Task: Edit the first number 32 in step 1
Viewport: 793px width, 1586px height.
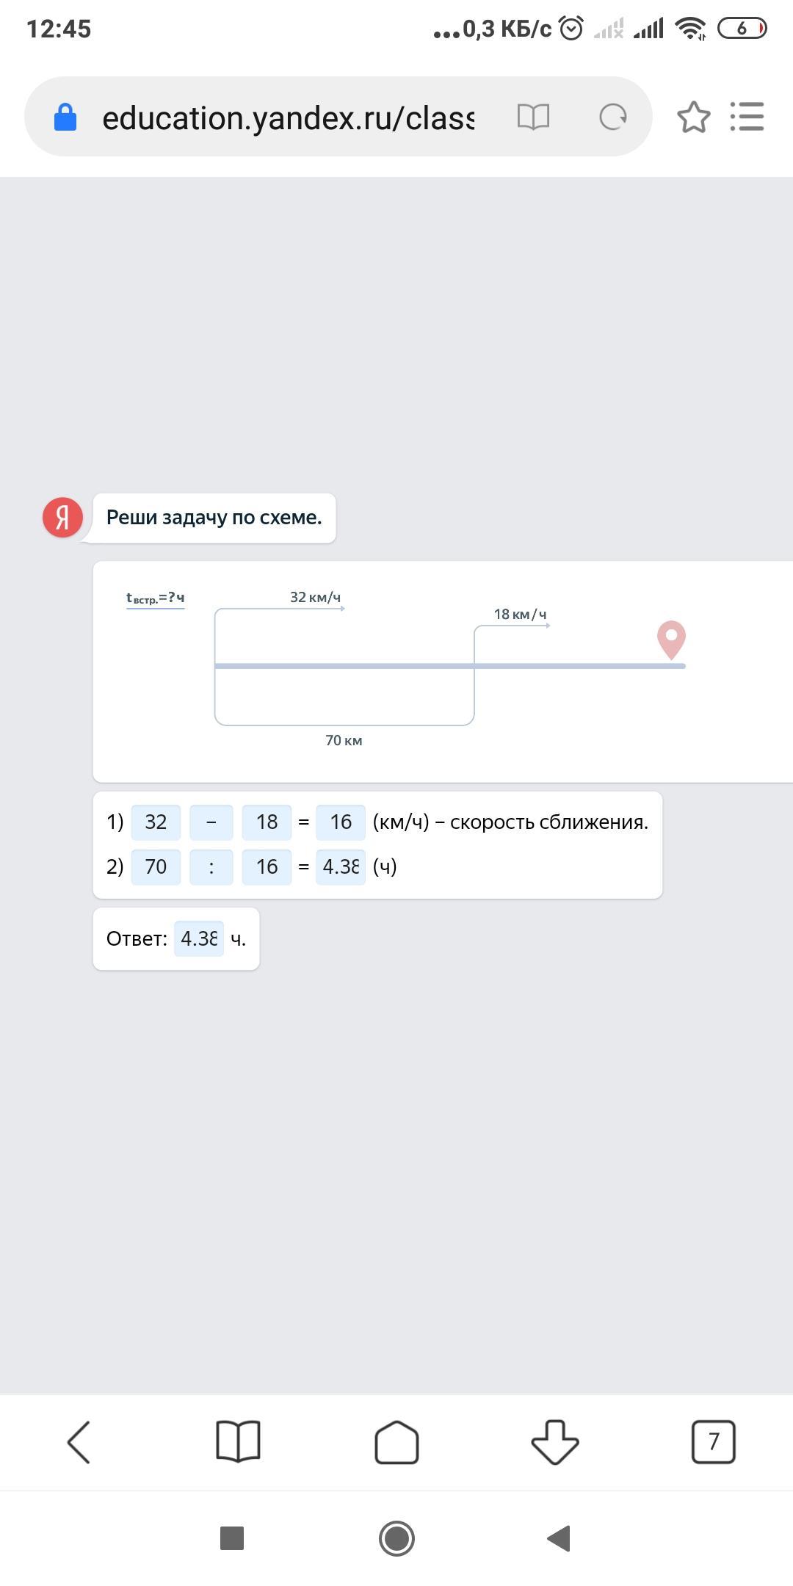Action: 156,822
